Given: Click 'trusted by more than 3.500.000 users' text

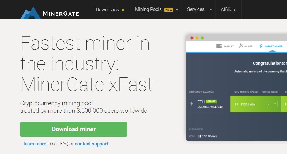Looking at the screenshot, I should pyautogui.click(x=84, y=111).
